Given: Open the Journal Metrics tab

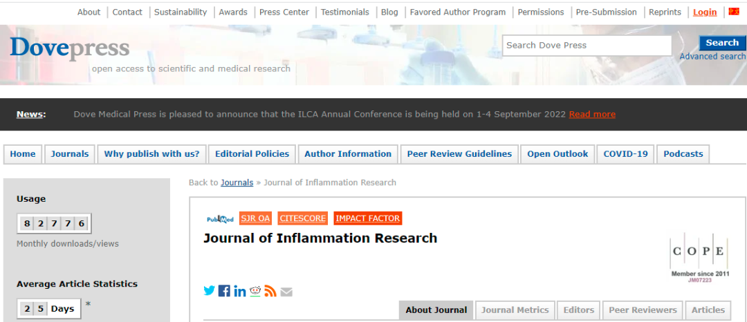Looking at the screenshot, I should (515, 310).
